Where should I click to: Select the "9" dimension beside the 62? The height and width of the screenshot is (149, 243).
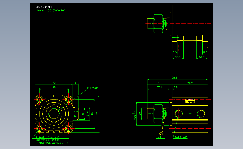75,82
